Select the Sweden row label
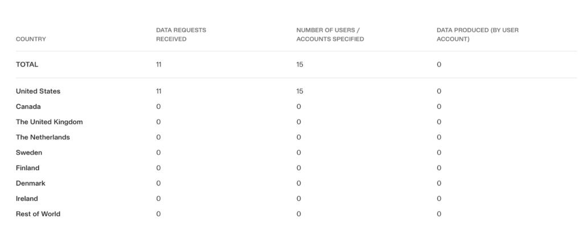This screenshot has width=583, height=235. pos(29,152)
